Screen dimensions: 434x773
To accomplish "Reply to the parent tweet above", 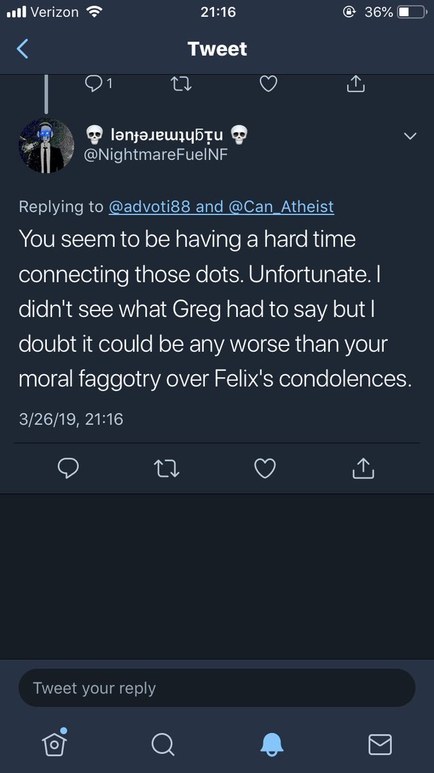I will pos(95,83).
